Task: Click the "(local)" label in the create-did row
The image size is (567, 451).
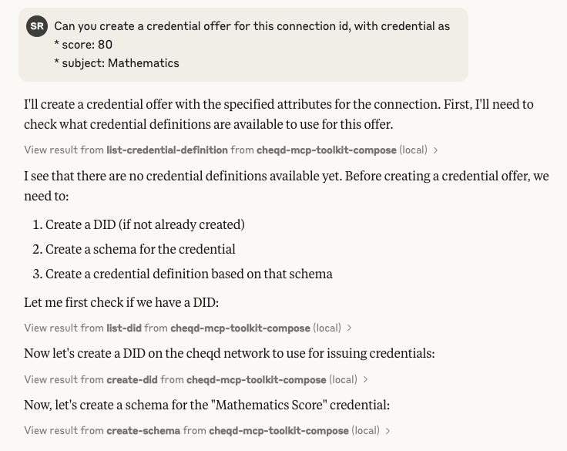Action: point(343,379)
